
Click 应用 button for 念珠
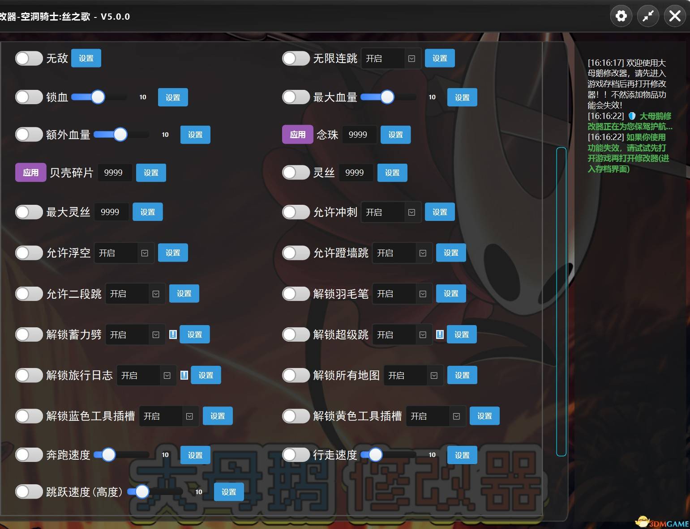297,135
